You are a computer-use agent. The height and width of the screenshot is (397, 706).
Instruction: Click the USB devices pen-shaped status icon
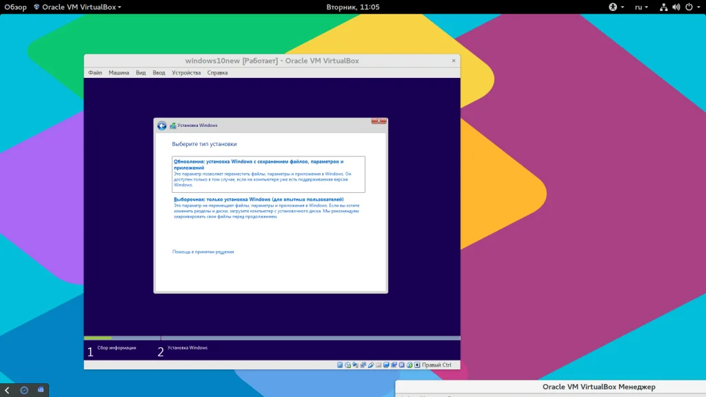point(371,365)
